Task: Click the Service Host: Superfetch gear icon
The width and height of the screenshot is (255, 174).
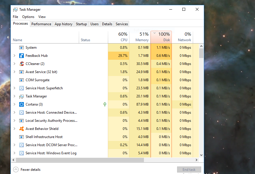Action: (22, 88)
